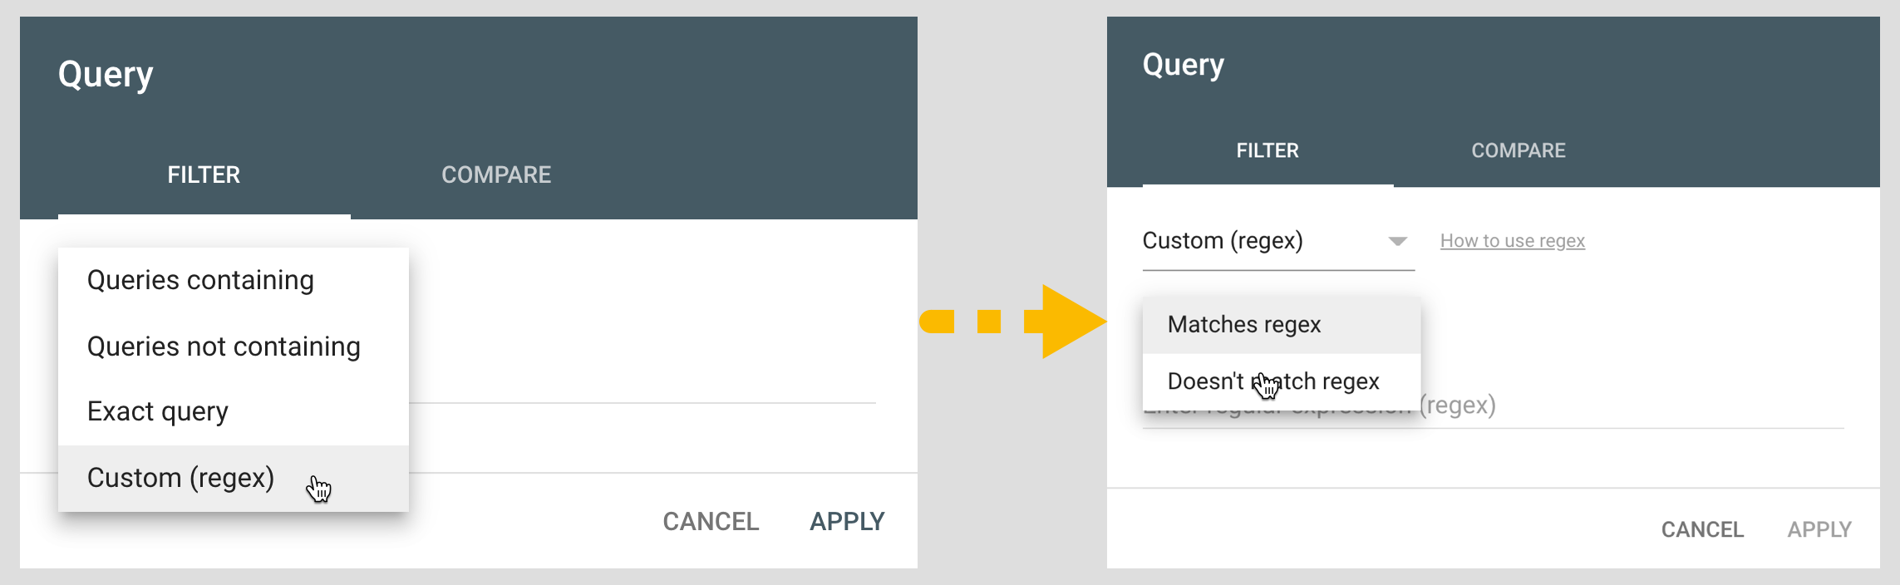The image size is (1900, 585).
Task: Choose the 'Matches regex' option
Action: (x=1244, y=324)
